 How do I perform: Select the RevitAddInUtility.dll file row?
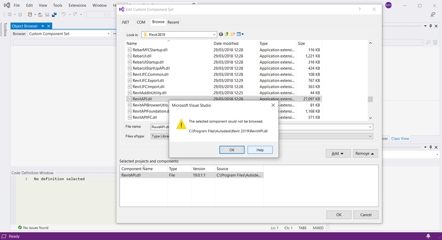pyautogui.click(x=224, y=93)
